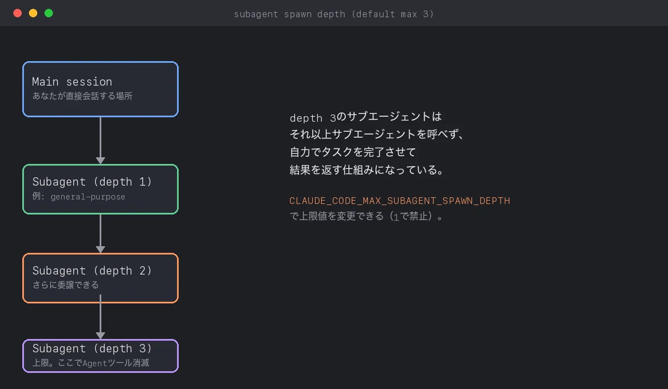The width and height of the screenshot is (668, 389).
Task: Click arrowhead pointing into Subagent depth 1
Action: [100, 161]
